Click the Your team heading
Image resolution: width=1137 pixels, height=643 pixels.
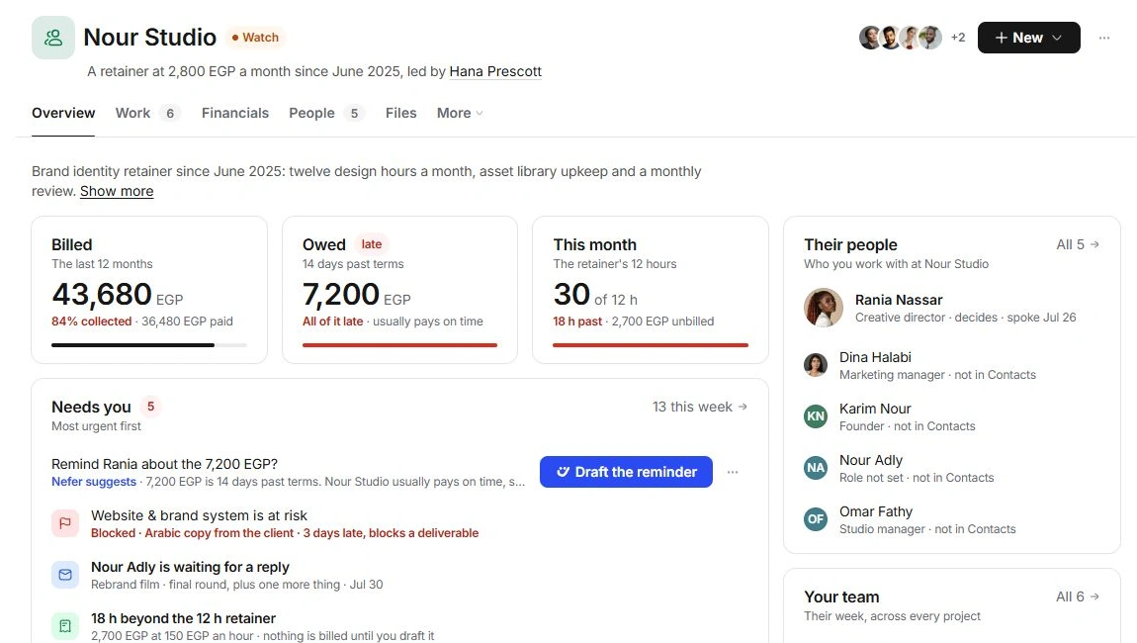coord(841,597)
